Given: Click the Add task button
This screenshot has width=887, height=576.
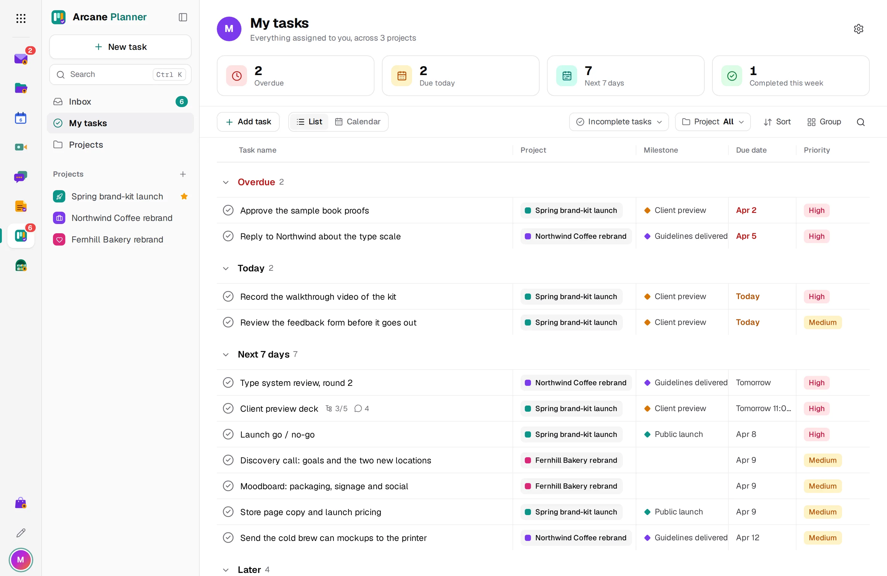Looking at the screenshot, I should (248, 122).
